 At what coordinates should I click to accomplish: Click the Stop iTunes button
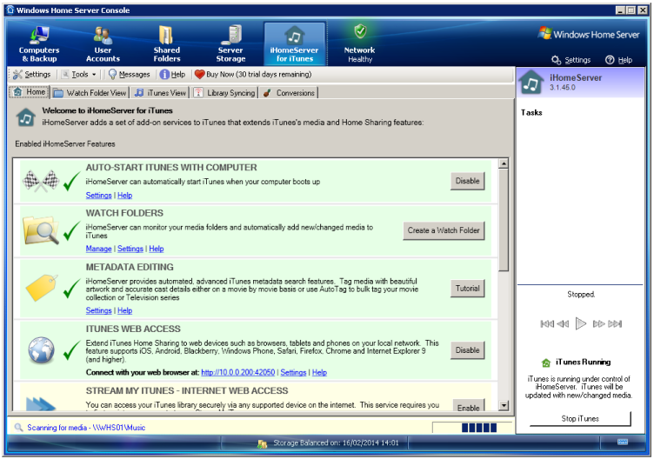tap(581, 418)
